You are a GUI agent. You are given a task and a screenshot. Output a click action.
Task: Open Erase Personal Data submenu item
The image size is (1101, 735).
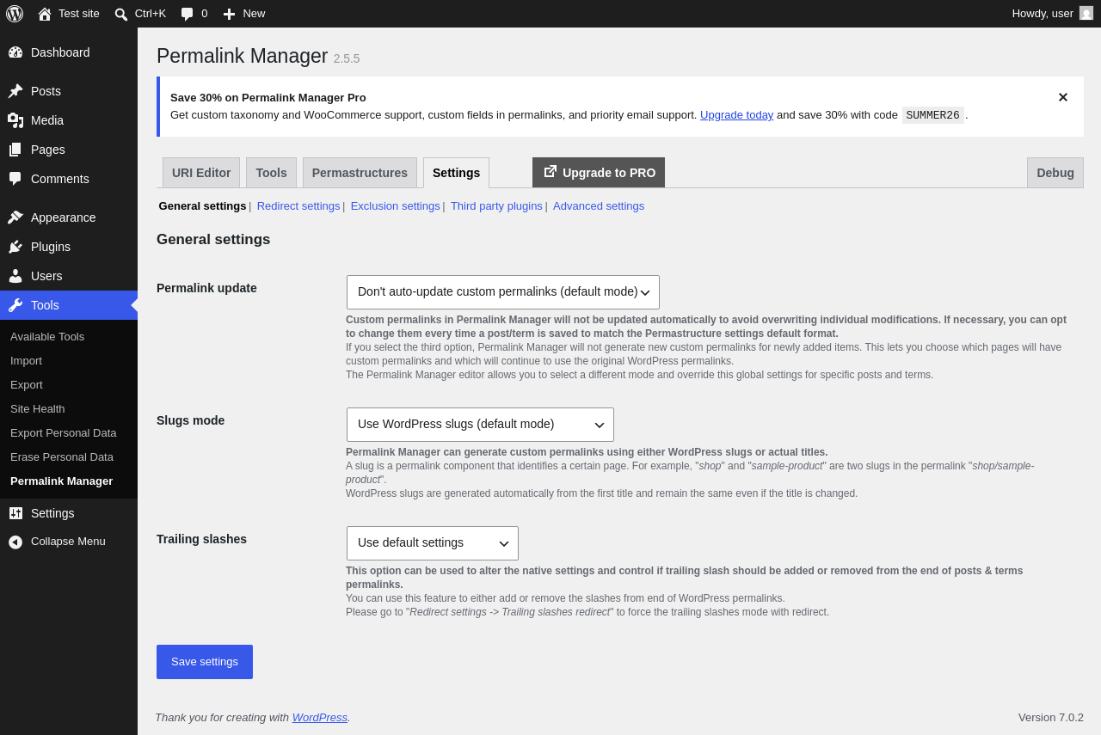tap(62, 456)
